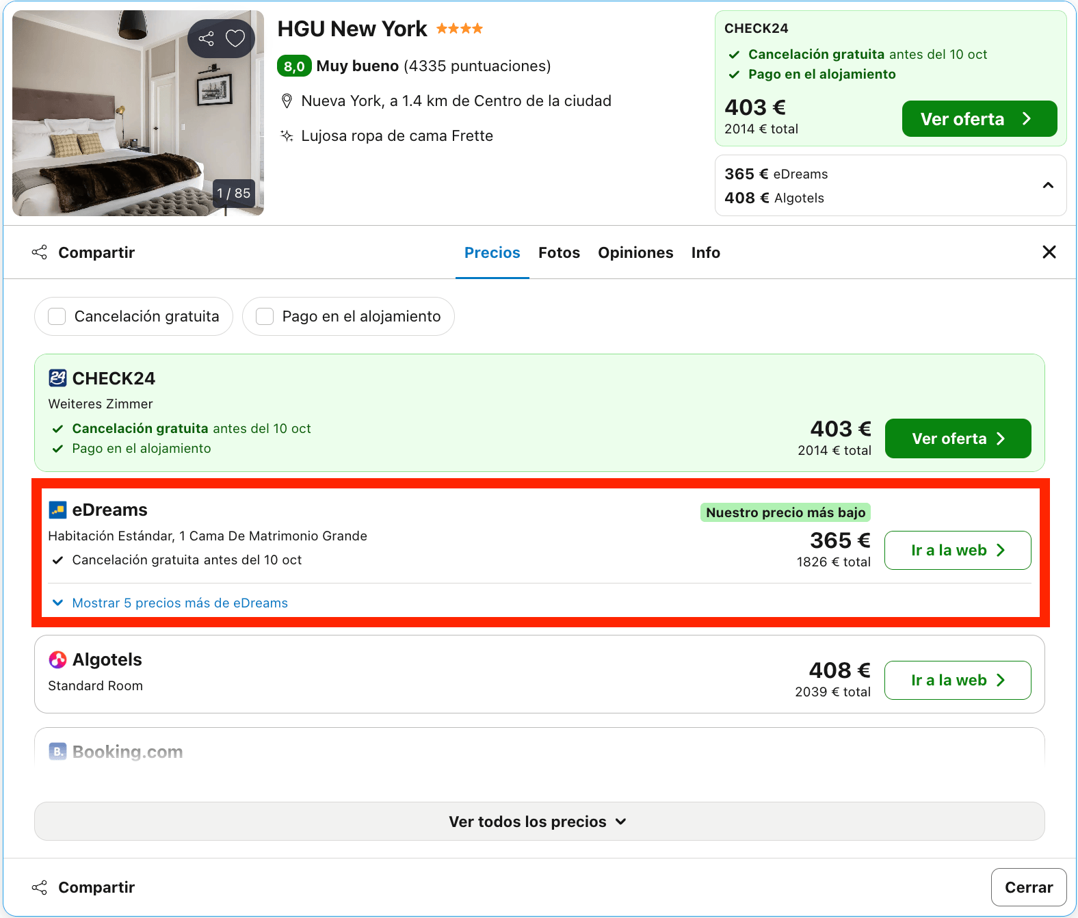Click the Cerrar button

point(1029,887)
